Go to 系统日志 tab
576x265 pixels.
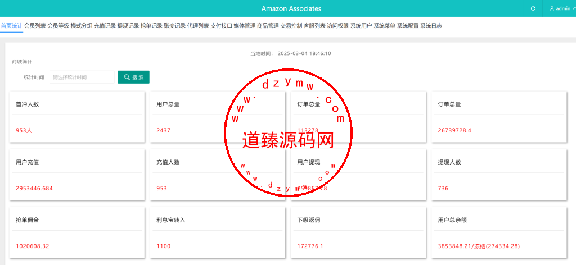(x=431, y=26)
